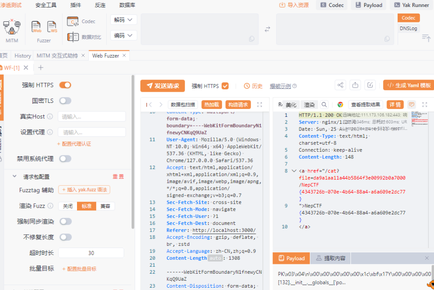Click the 构造请求 button
Screen dimensions: 434x290
pos(238,105)
